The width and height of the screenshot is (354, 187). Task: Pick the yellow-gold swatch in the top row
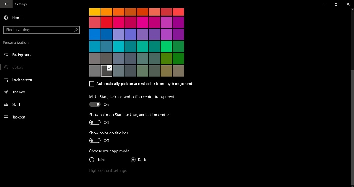pyautogui.click(x=95, y=12)
